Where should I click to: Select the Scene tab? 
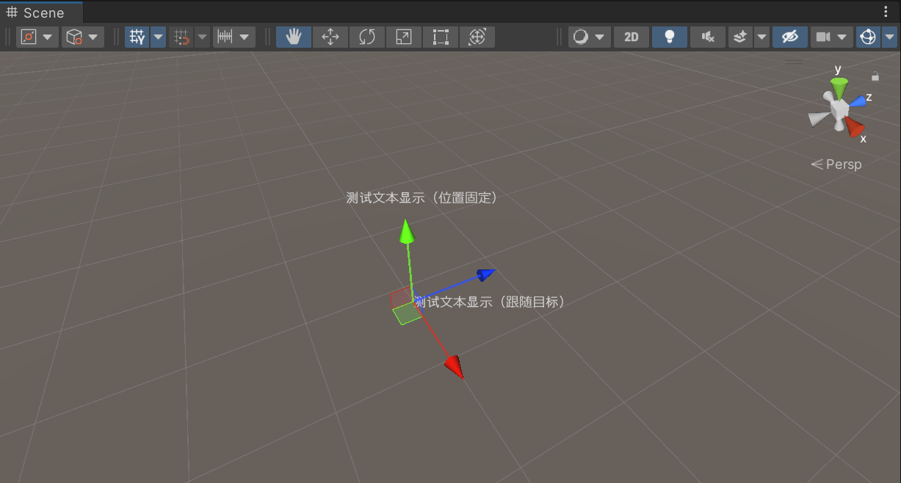coord(41,12)
